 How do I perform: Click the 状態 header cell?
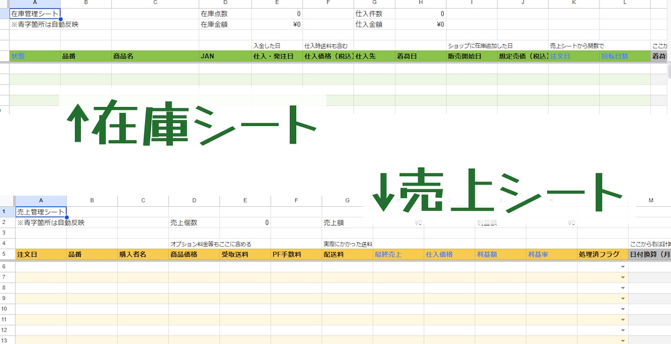tap(35, 56)
